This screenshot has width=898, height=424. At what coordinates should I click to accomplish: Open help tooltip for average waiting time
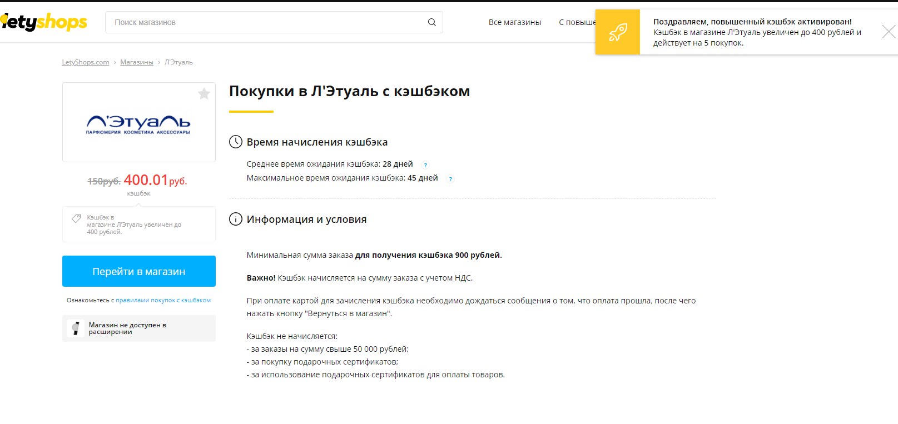[425, 165]
